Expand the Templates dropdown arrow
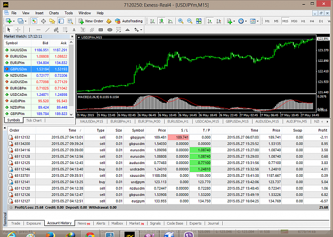This screenshot has height=237, width=333. [257, 21]
